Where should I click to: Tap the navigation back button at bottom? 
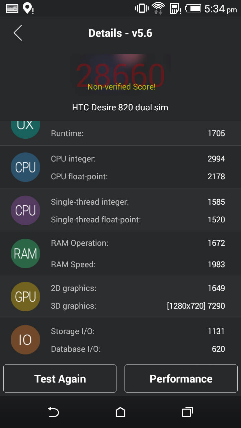(x=54, y=412)
